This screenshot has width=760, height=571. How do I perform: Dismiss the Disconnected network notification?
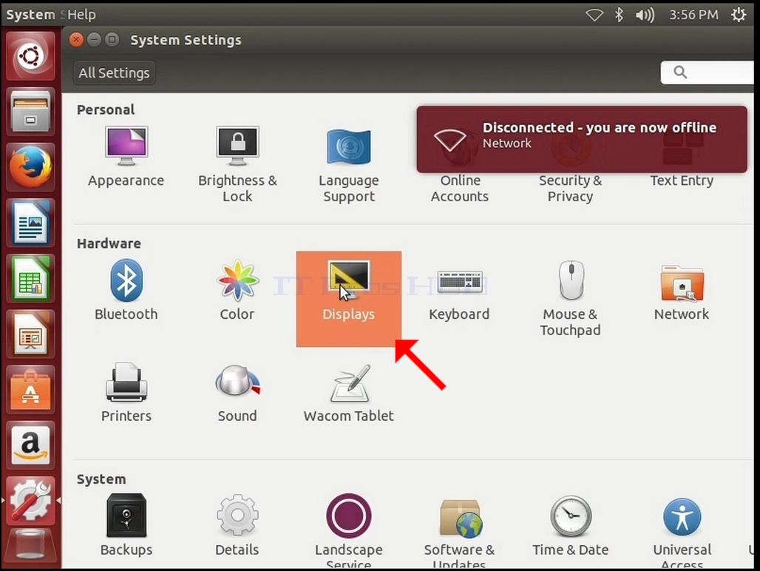coord(582,139)
